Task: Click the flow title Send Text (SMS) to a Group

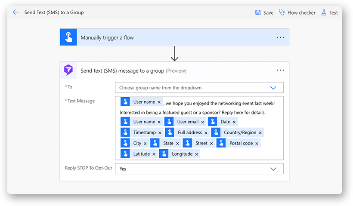Action: coord(54,12)
